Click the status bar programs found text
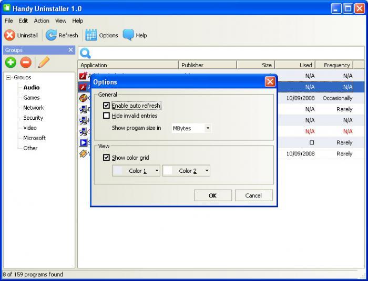Viewport: 368px width, 281px height. coord(33,274)
